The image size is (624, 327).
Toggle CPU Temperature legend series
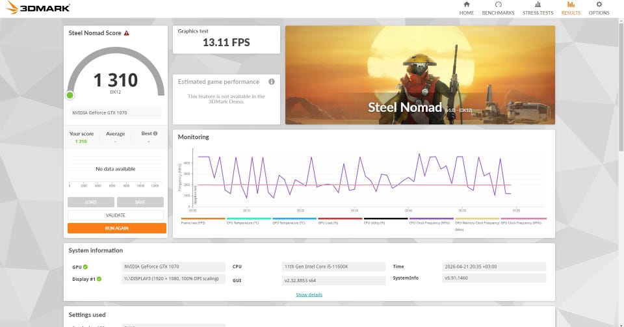coord(249,221)
